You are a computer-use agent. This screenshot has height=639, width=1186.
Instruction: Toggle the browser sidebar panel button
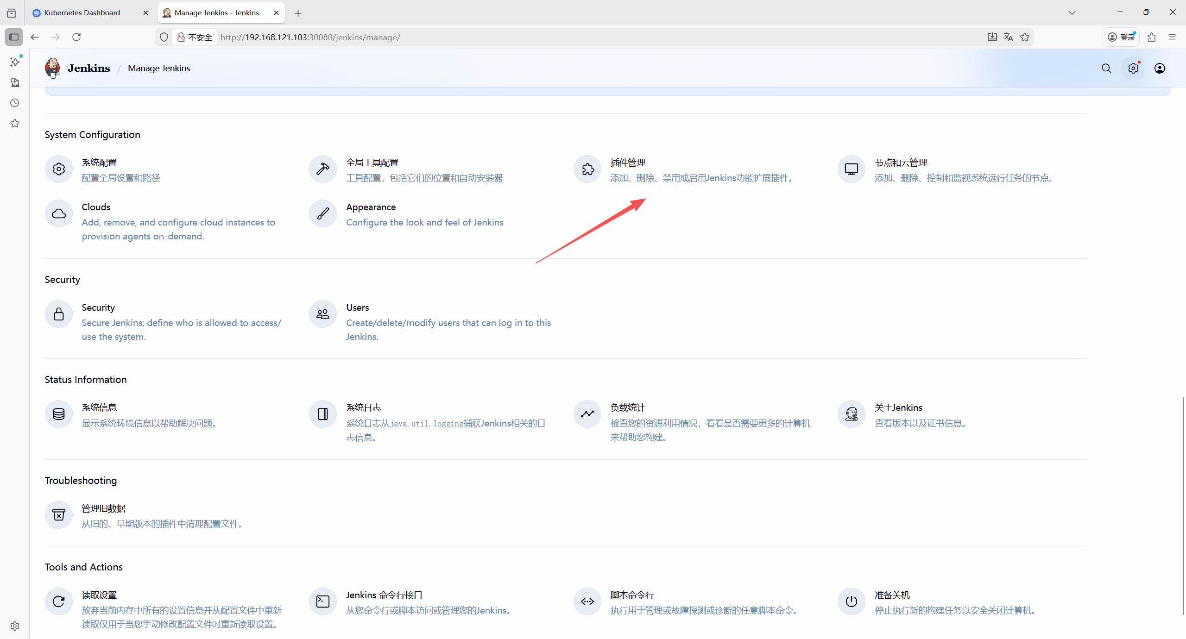(x=14, y=37)
